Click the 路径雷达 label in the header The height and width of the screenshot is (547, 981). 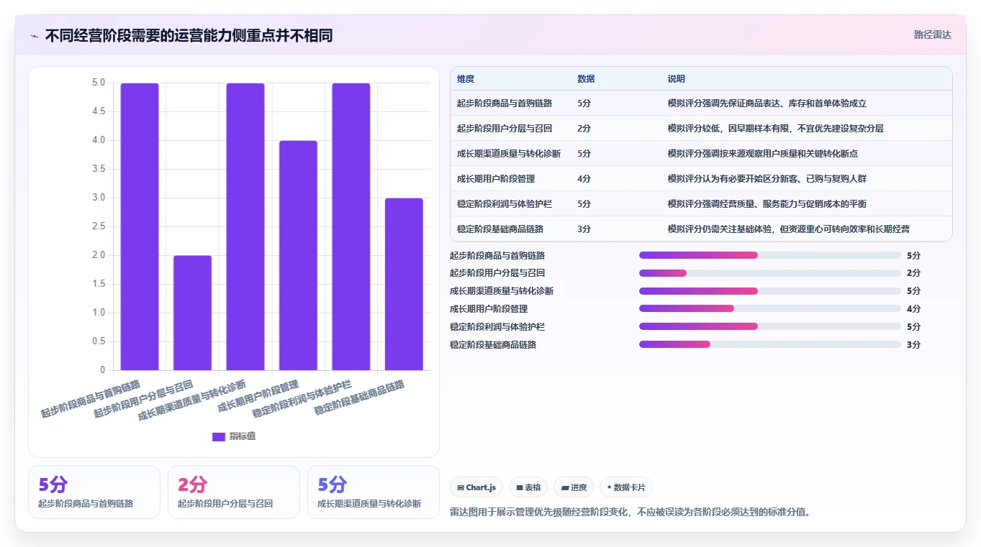click(932, 35)
